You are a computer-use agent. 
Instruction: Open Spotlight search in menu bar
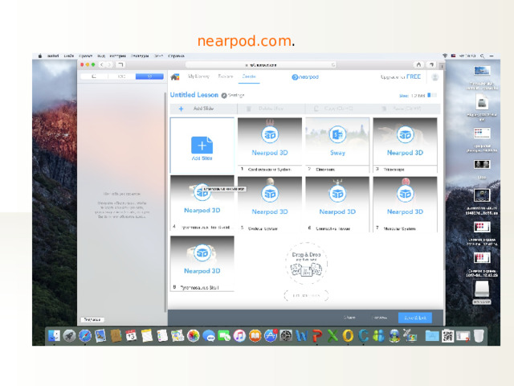[482, 55]
